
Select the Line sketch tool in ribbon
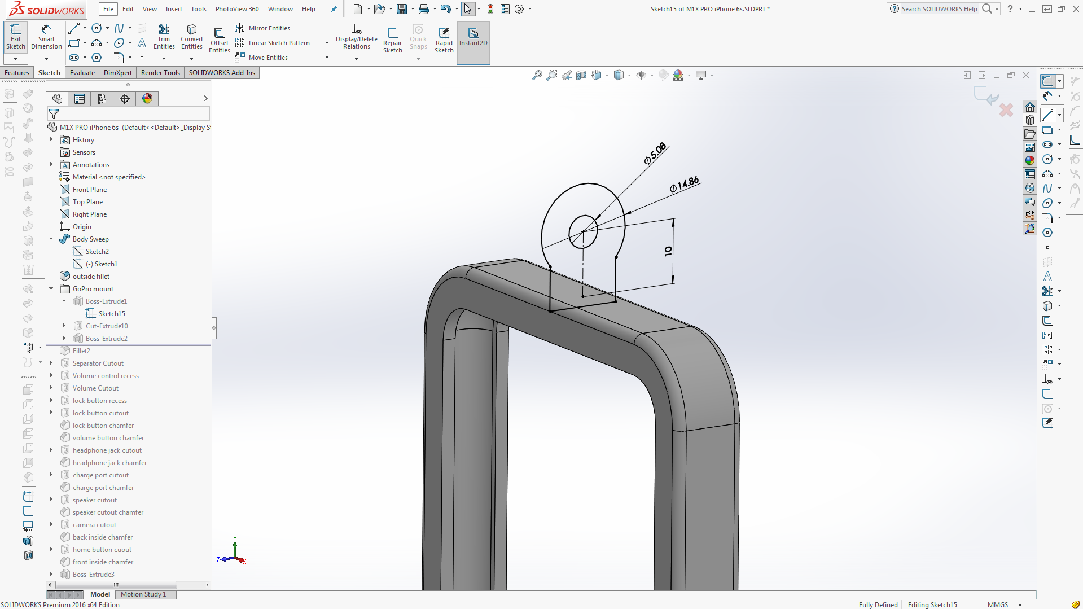(x=73, y=28)
